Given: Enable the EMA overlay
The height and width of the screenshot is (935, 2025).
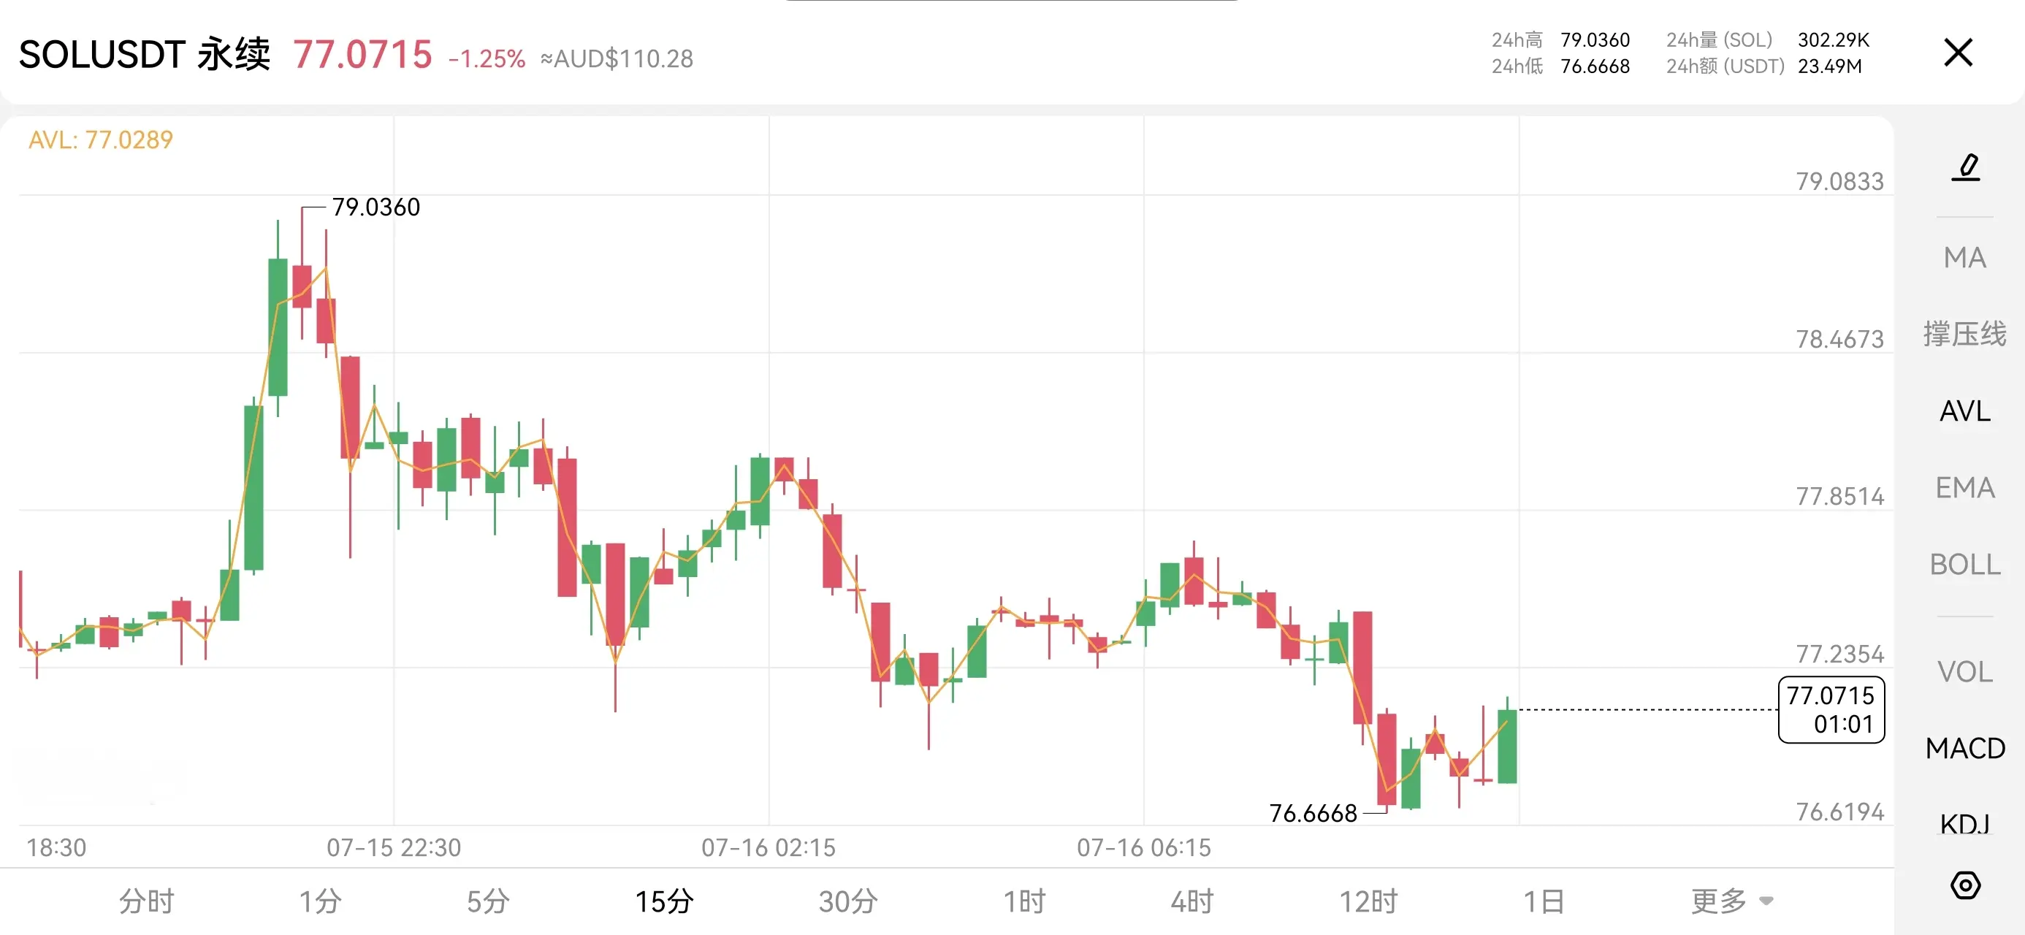Looking at the screenshot, I should pyautogui.click(x=1964, y=487).
